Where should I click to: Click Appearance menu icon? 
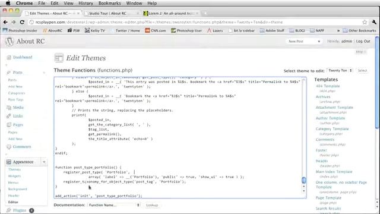click(x=9, y=162)
